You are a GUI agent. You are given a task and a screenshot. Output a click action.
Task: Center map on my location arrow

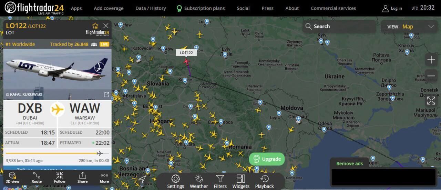(142, 179)
